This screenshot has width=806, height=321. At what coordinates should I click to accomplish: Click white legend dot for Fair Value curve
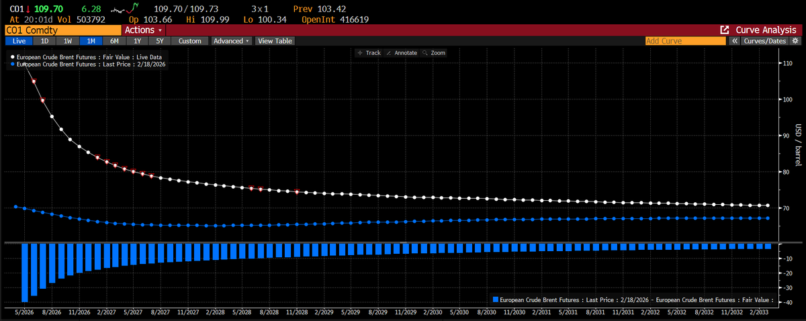[12, 57]
